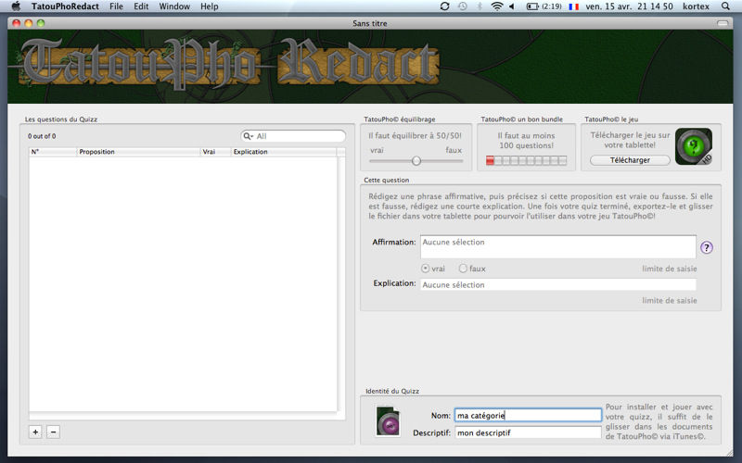The image size is (742, 463).
Task: Click the 100 questions progress indicator
Action: click(x=526, y=160)
